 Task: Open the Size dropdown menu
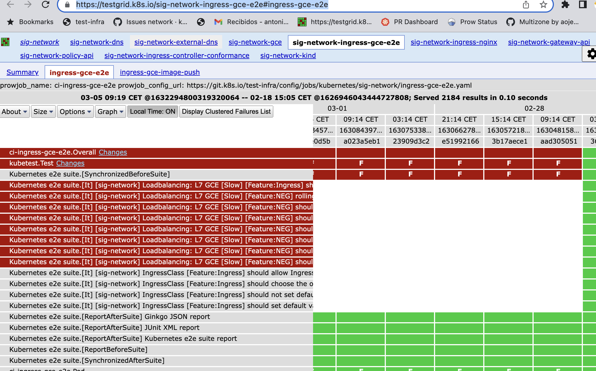click(43, 112)
